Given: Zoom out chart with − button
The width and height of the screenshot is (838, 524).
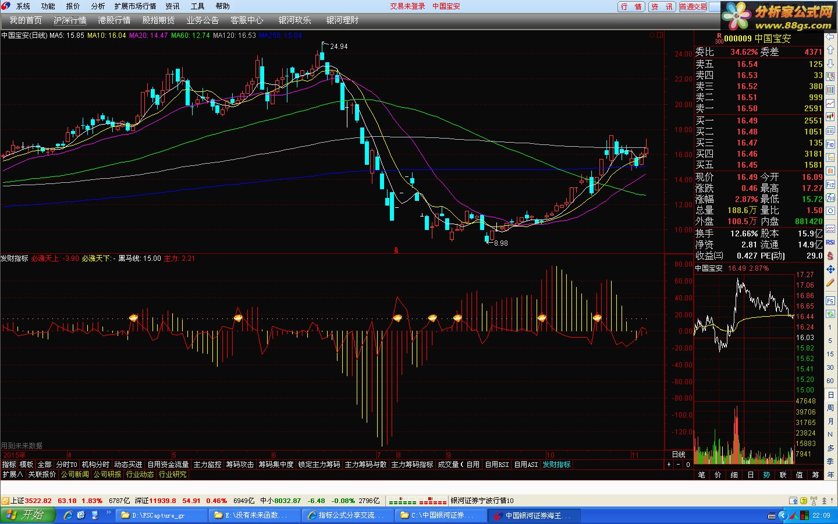Looking at the screenshot, I should pyautogui.click(x=678, y=465).
